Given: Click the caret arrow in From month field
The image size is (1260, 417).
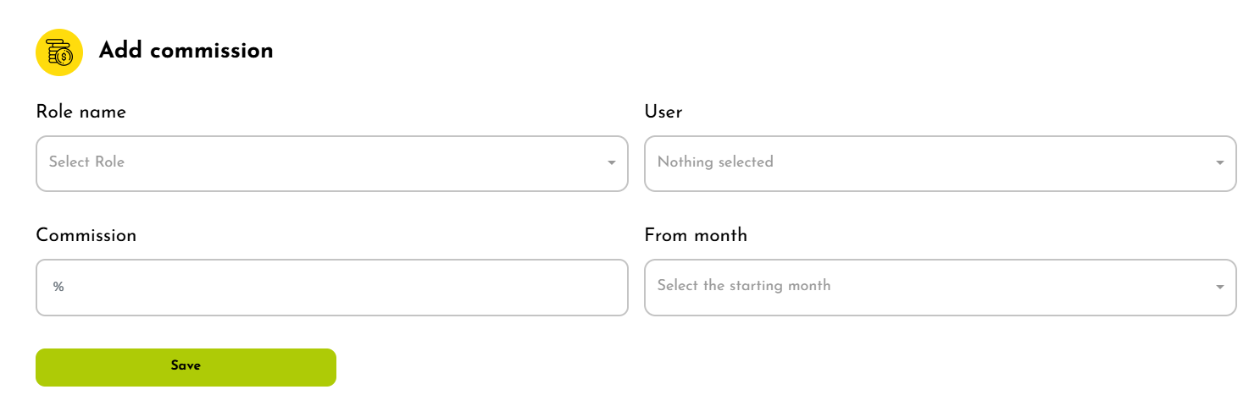Looking at the screenshot, I should (1220, 288).
